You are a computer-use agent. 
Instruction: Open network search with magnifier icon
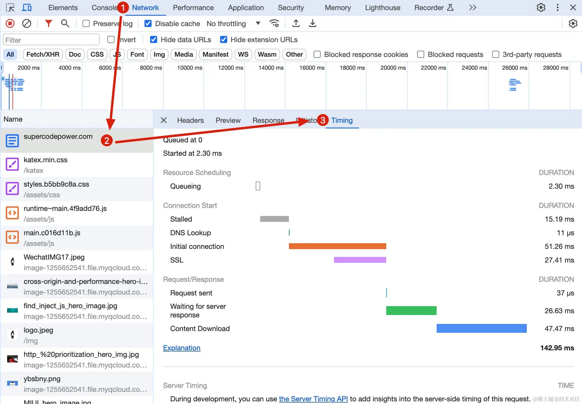tap(65, 23)
